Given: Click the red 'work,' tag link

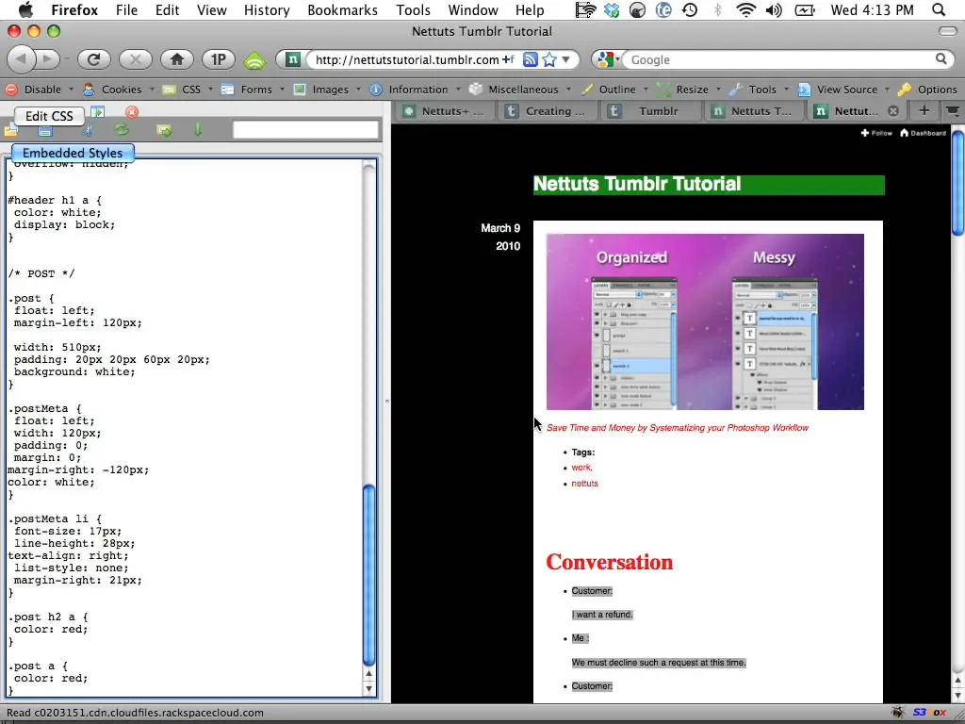Looking at the screenshot, I should pos(581,468).
